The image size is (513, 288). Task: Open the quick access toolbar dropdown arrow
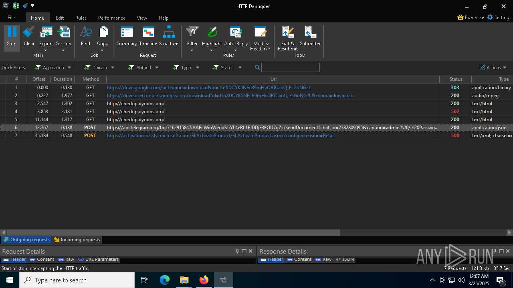click(x=32, y=6)
